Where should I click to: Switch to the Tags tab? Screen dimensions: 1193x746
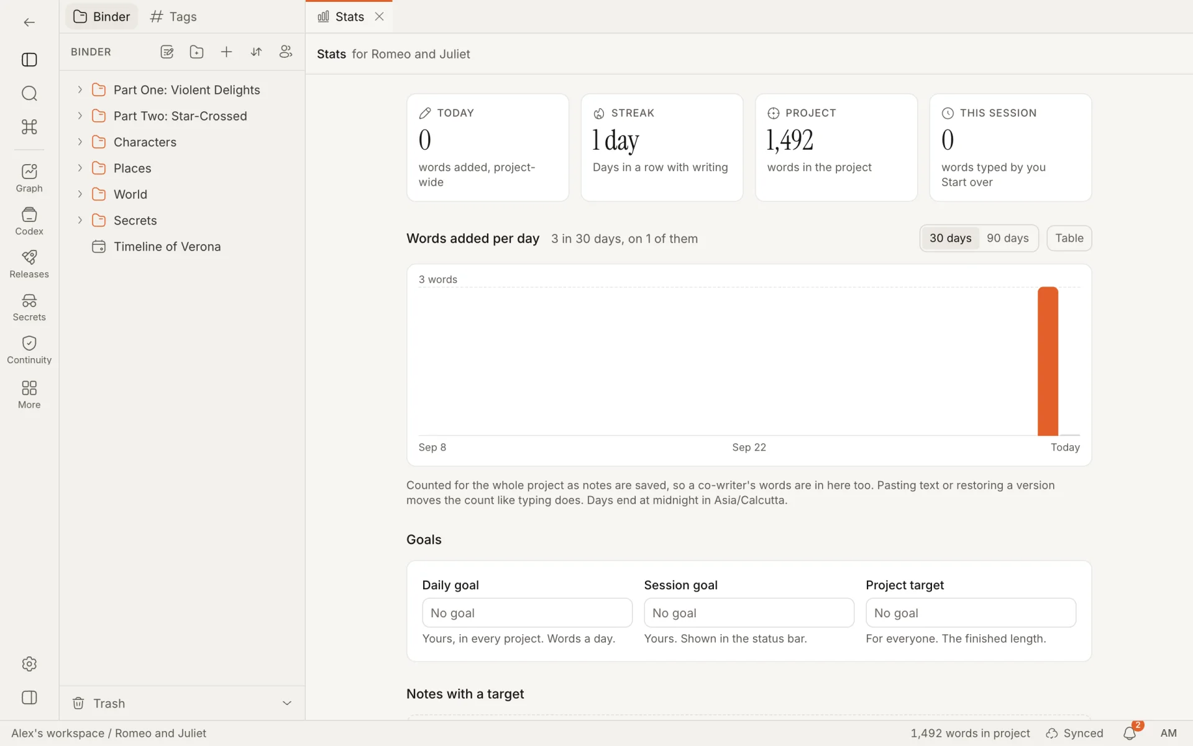(173, 17)
